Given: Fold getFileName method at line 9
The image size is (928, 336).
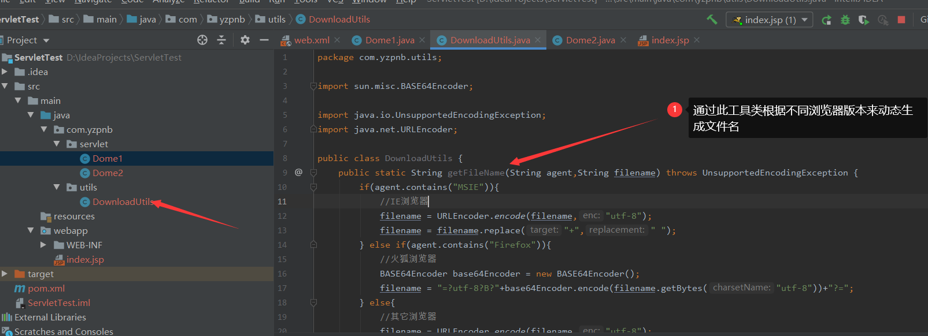Looking at the screenshot, I should 313,173.
